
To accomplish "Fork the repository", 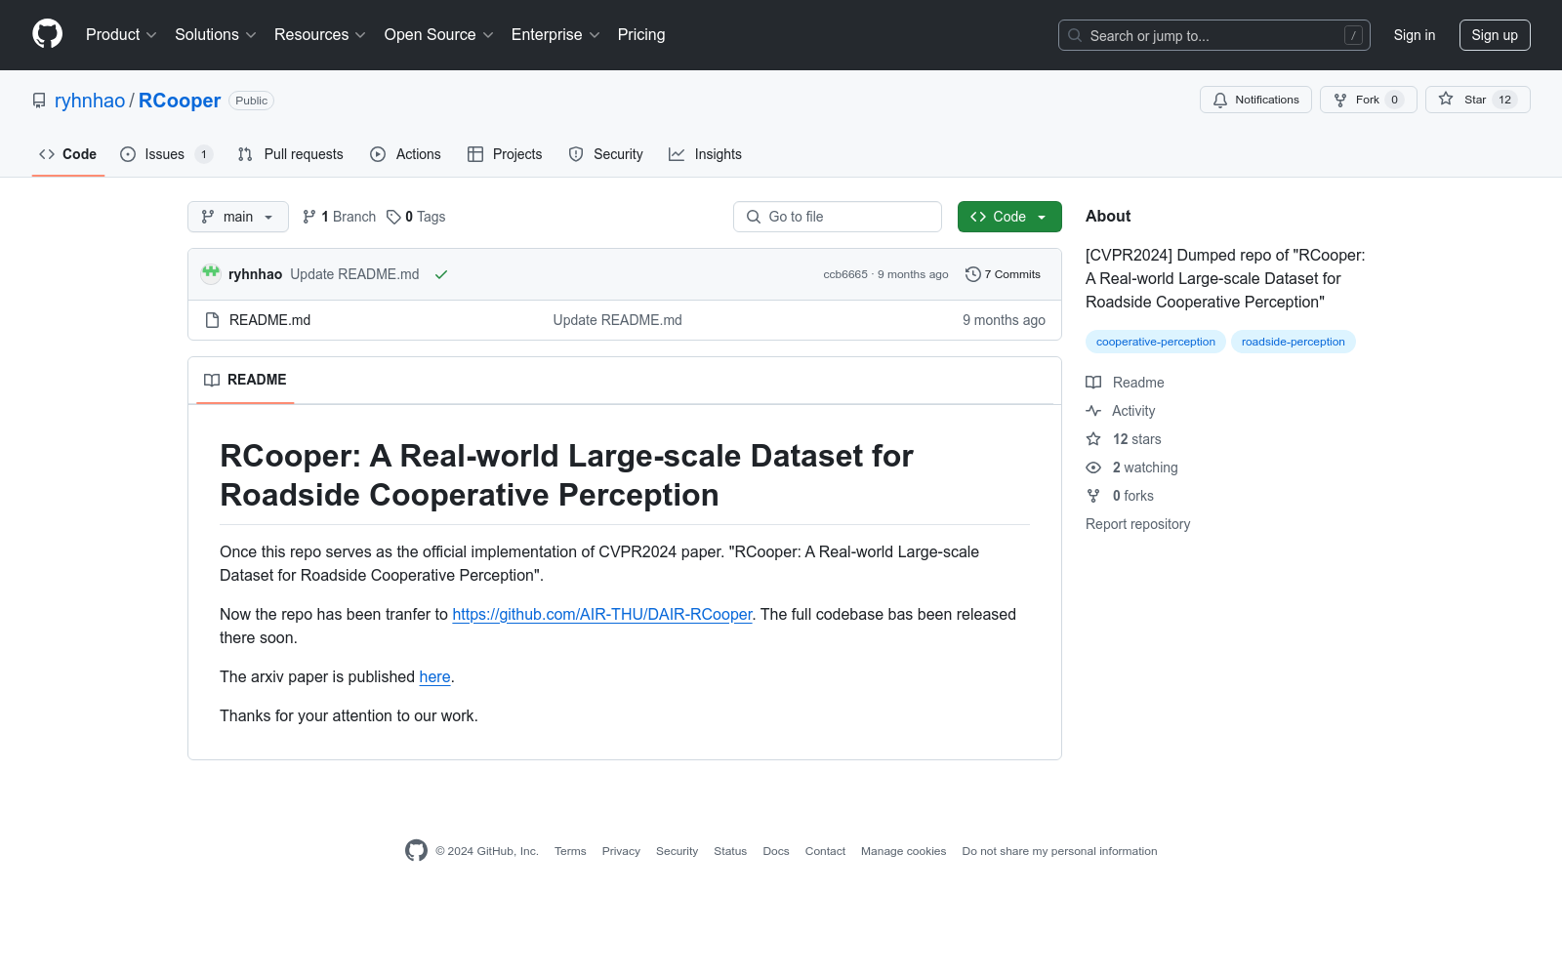I will 1369,100.
